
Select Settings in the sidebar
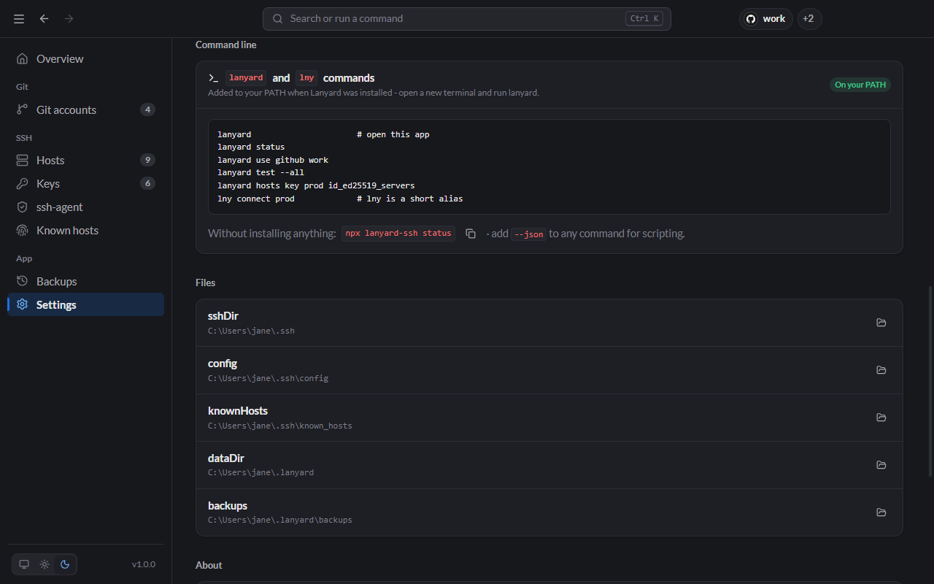(85, 304)
